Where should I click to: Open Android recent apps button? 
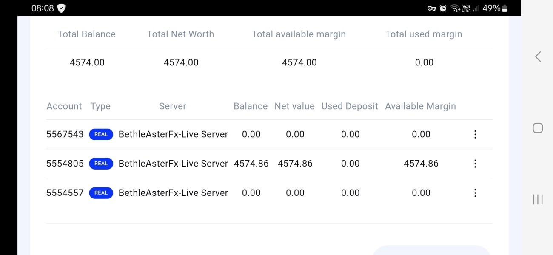(538, 199)
